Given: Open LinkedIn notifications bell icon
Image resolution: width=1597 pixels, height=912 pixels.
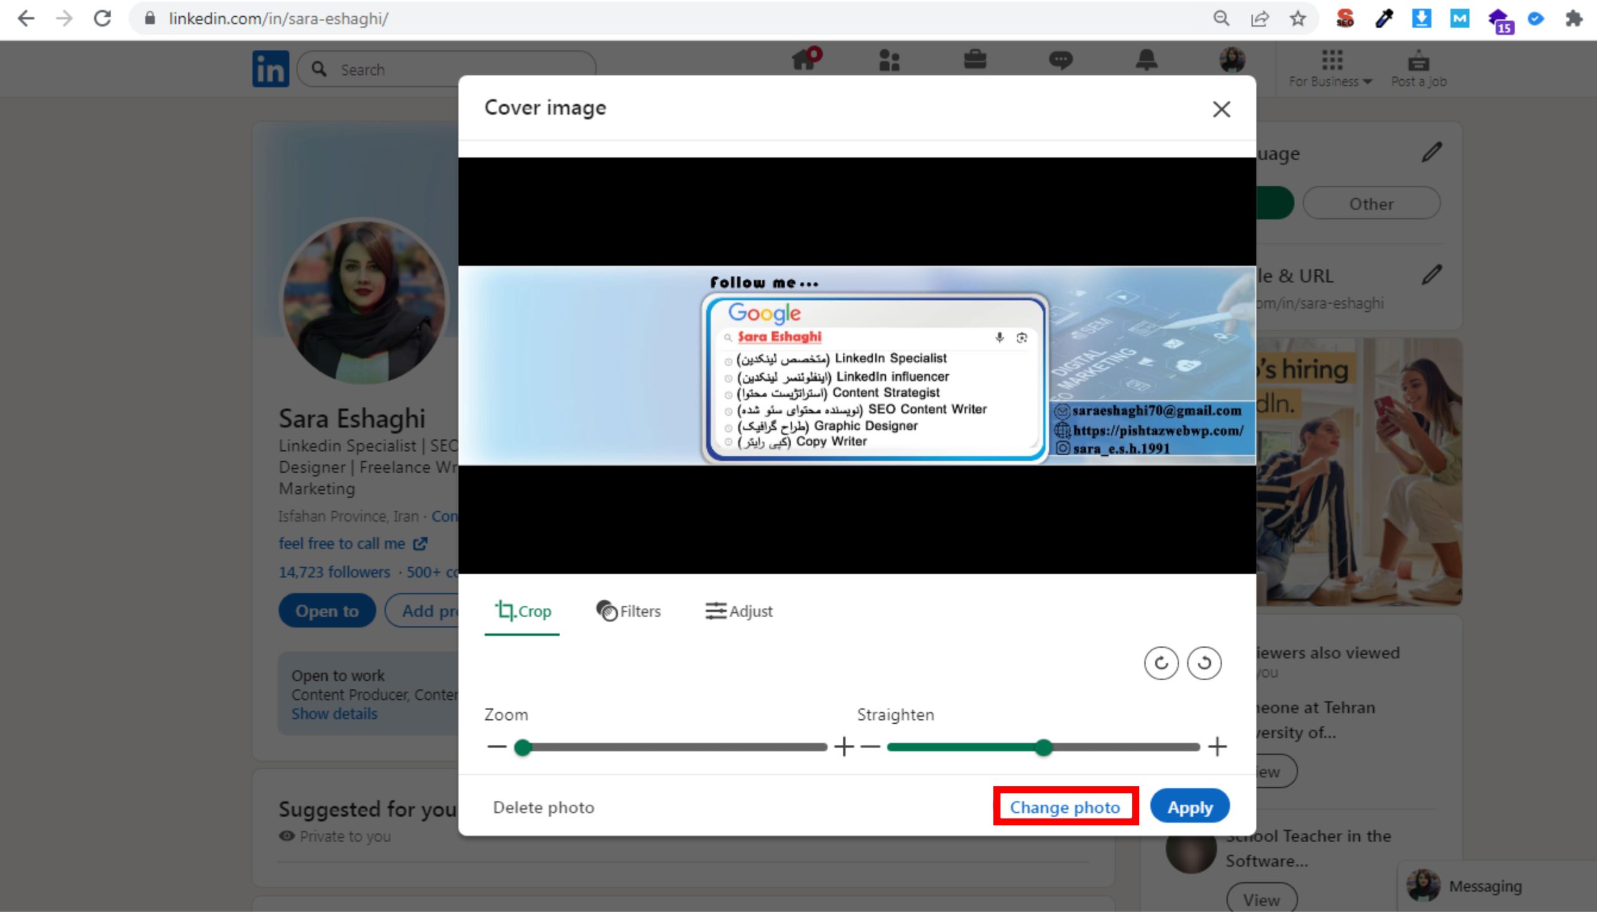Looking at the screenshot, I should (x=1147, y=60).
